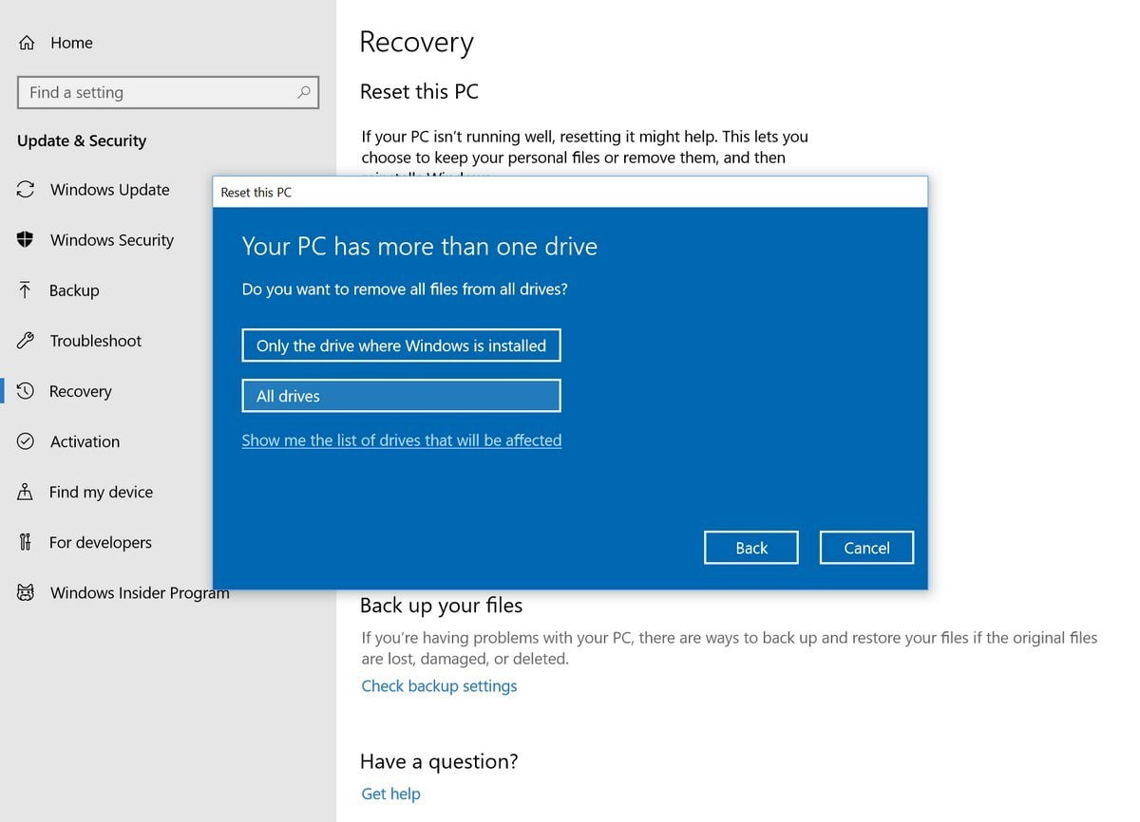
Task: Click the Recovery restore-clock icon
Action: pyautogui.click(x=27, y=390)
